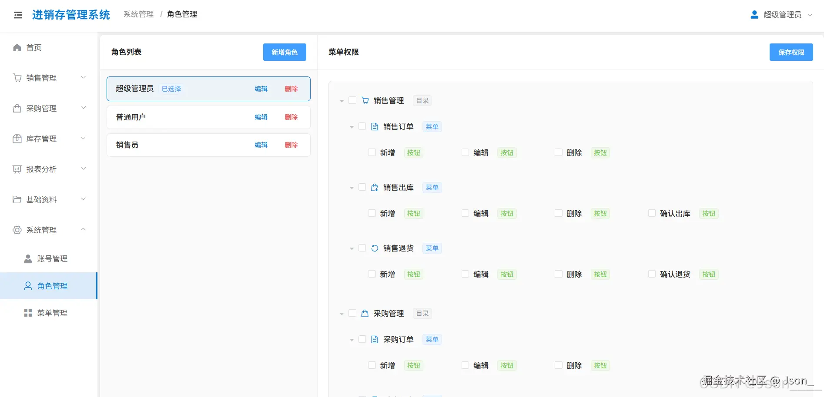Click the user icon beside 角色管理
The image size is (824, 397).
[x=28, y=286]
